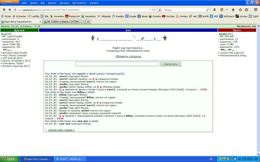Open the @mail bookmark
Screen dimensions: 260x162
[x=142, y=16]
